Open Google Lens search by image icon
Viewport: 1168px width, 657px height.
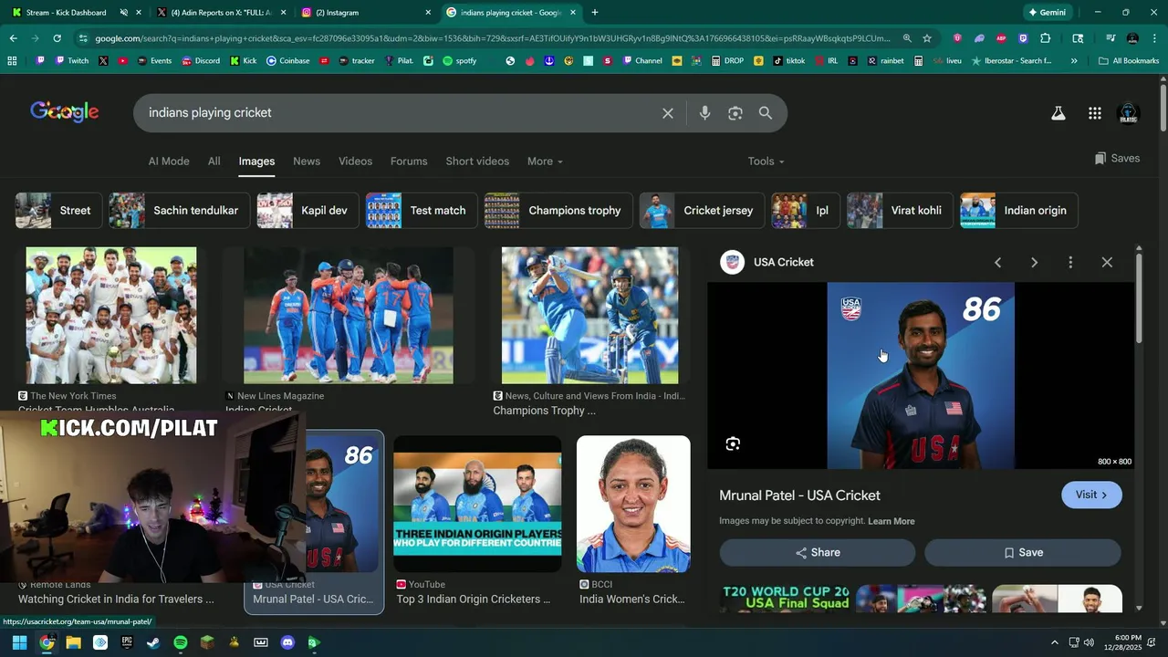735,113
